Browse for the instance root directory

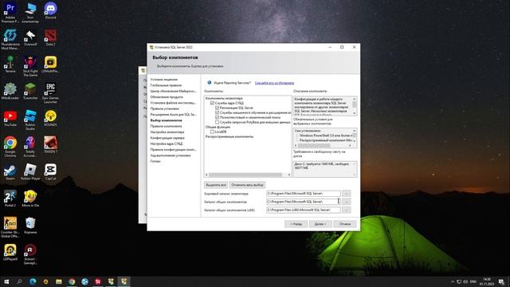click(x=347, y=193)
